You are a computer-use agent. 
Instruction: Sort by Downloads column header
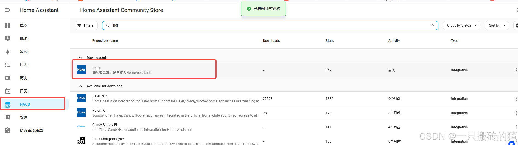(x=271, y=41)
